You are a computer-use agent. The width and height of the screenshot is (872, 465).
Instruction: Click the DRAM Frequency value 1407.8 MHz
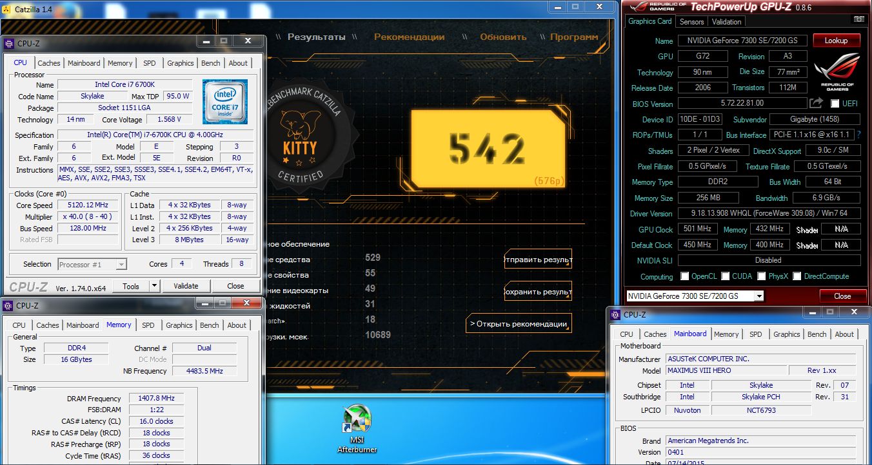156,398
